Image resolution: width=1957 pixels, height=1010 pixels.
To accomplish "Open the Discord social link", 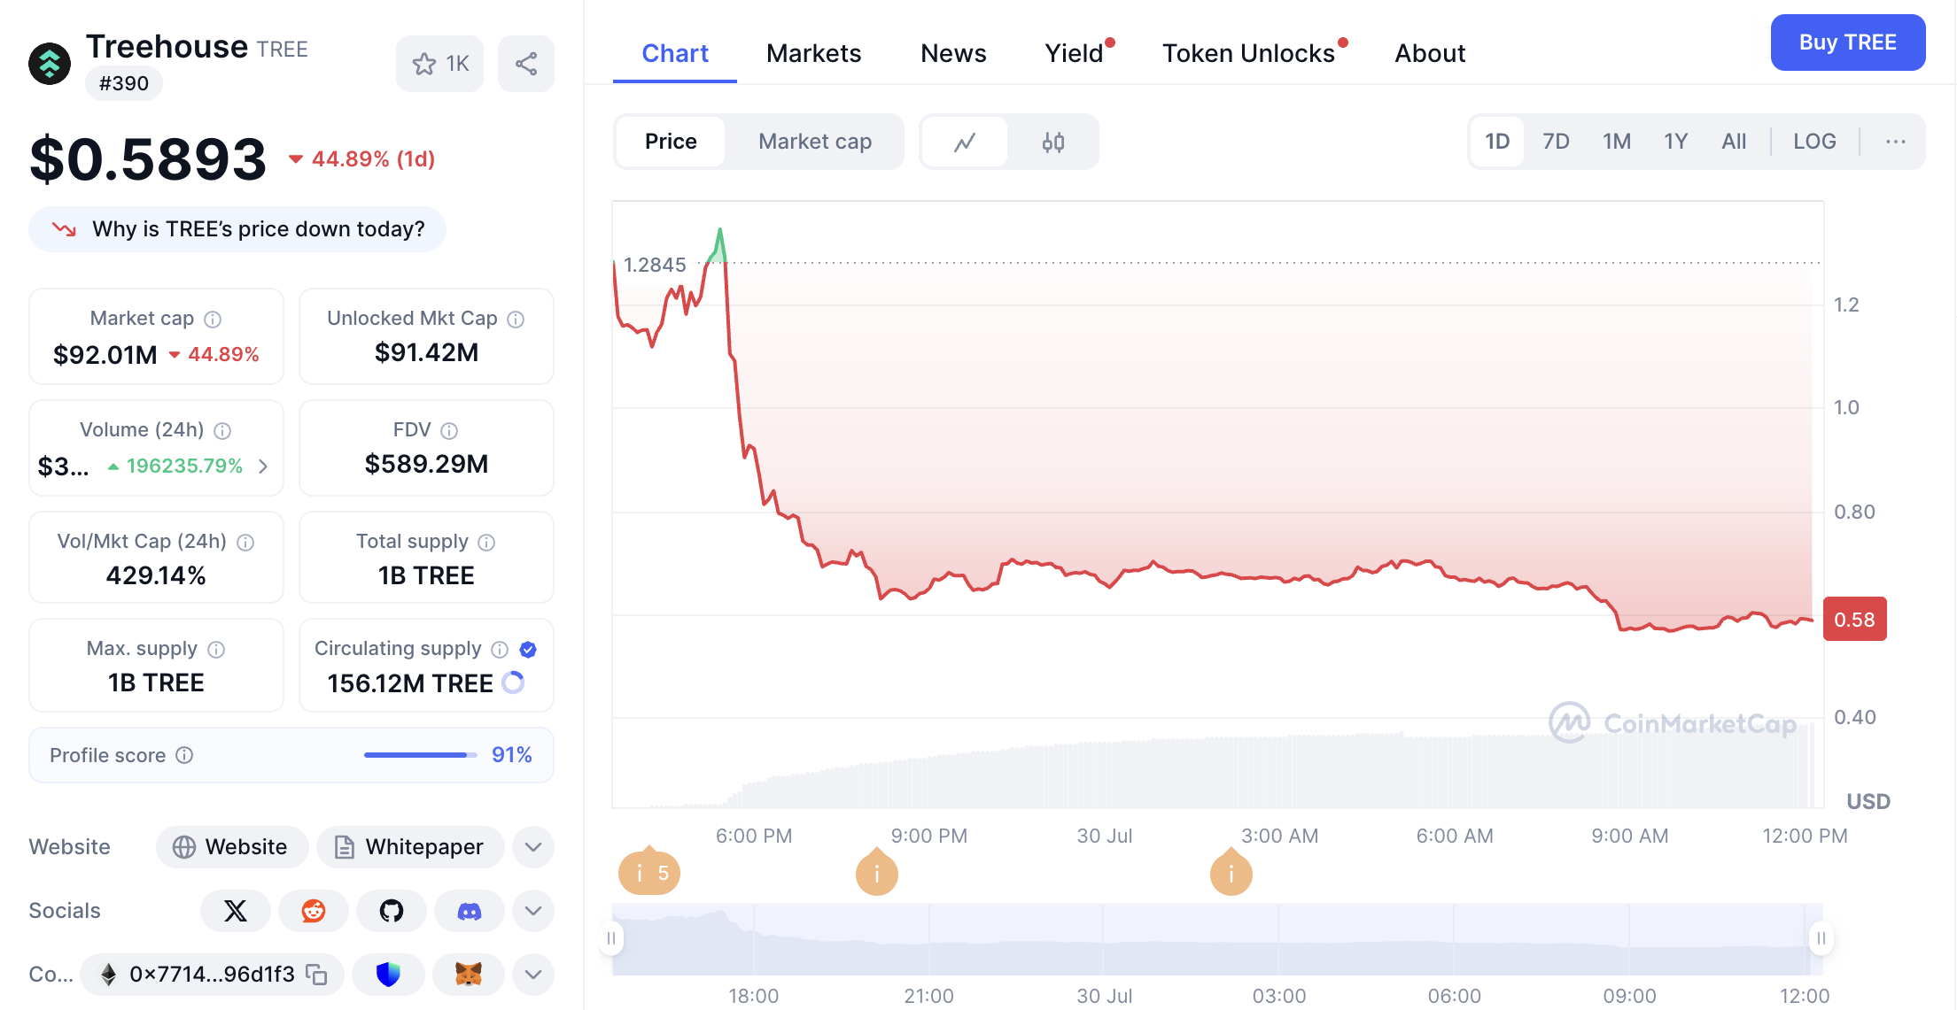I will [x=470, y=911].
